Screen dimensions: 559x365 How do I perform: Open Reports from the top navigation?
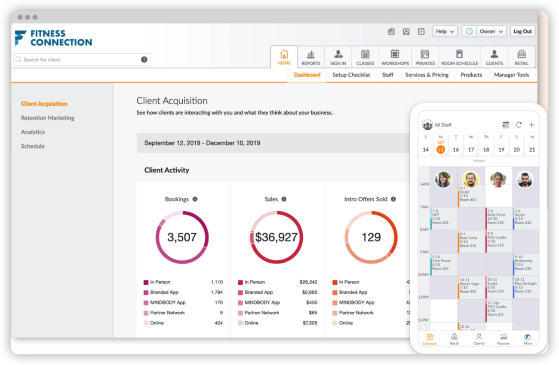[311, 58]
